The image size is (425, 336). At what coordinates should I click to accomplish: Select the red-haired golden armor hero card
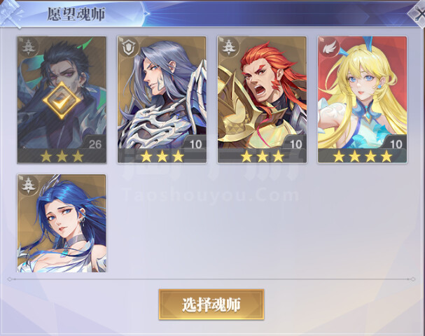pyautogui.click(x=262, y=99)
